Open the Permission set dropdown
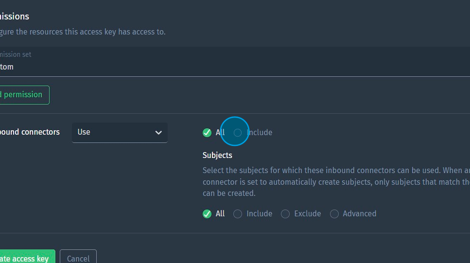This screenshot has width=470, height=263. [233, 67]
